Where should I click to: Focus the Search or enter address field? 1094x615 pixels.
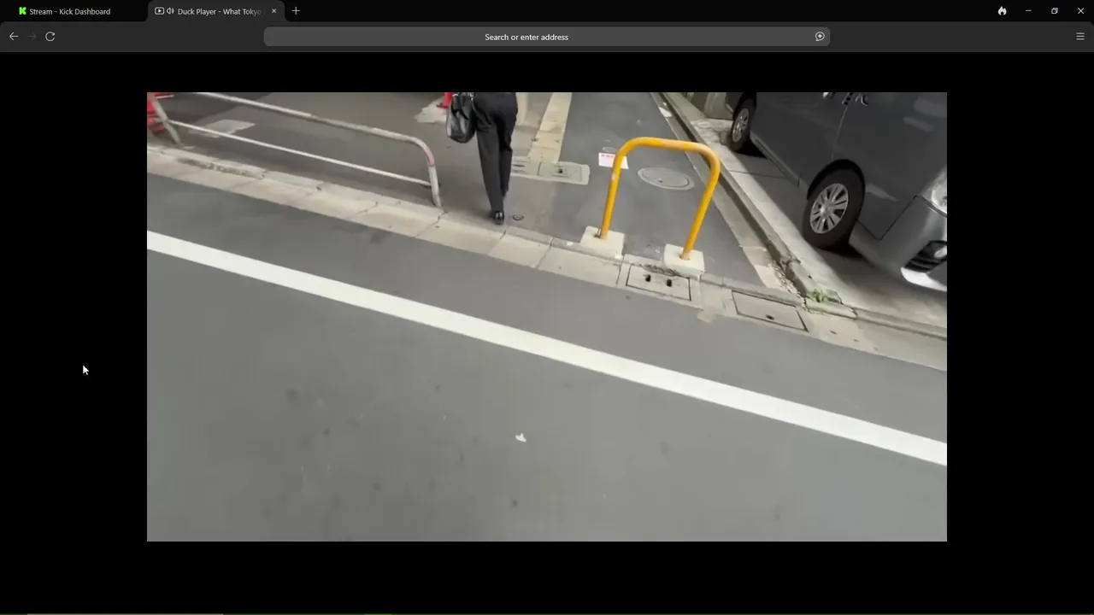pyautogui.click(x=547, y=37)
